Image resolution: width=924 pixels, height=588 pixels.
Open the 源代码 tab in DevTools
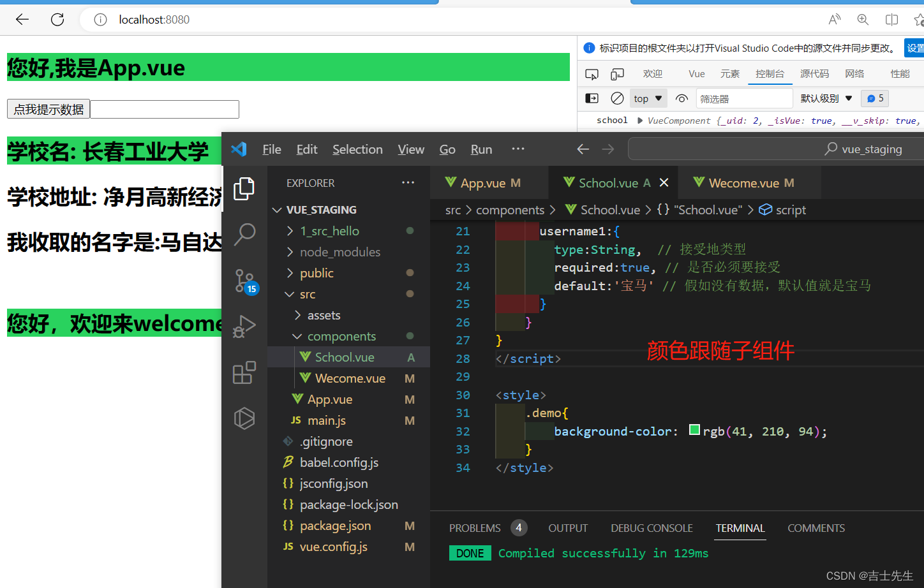pyautogui.click(x=815, y=74)
